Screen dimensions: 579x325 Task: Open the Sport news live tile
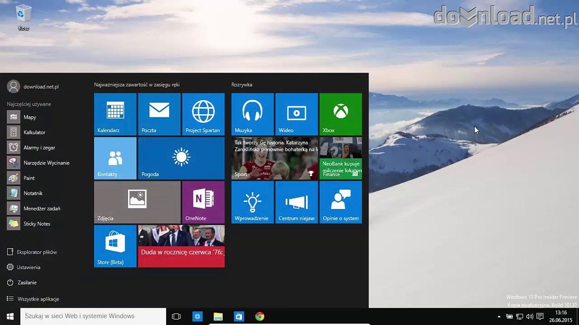[275, 158]
